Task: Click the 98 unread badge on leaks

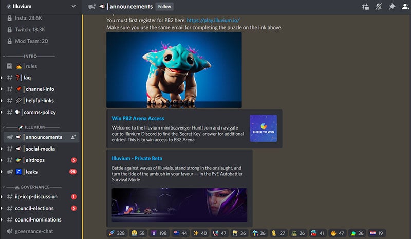Action: click(x=73, y=172)
